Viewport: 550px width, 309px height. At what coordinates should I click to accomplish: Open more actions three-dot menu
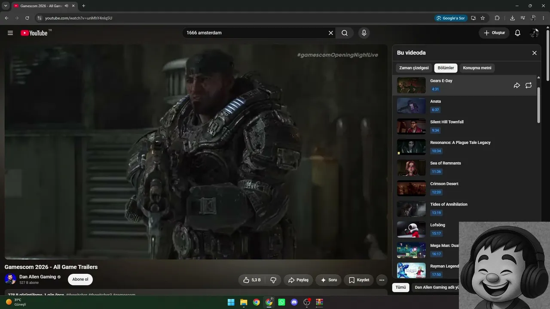point(382,280)
